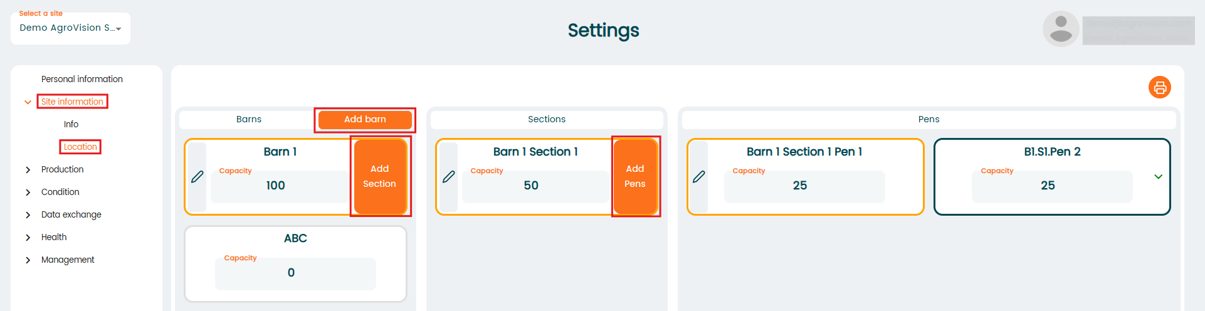Screen dimensions: 1205x311
Task: Go to the Info subpage
Action: tap(71, 124)
